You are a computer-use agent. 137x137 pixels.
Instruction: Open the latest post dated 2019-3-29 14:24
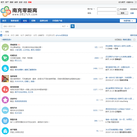[x=119, y=99]
